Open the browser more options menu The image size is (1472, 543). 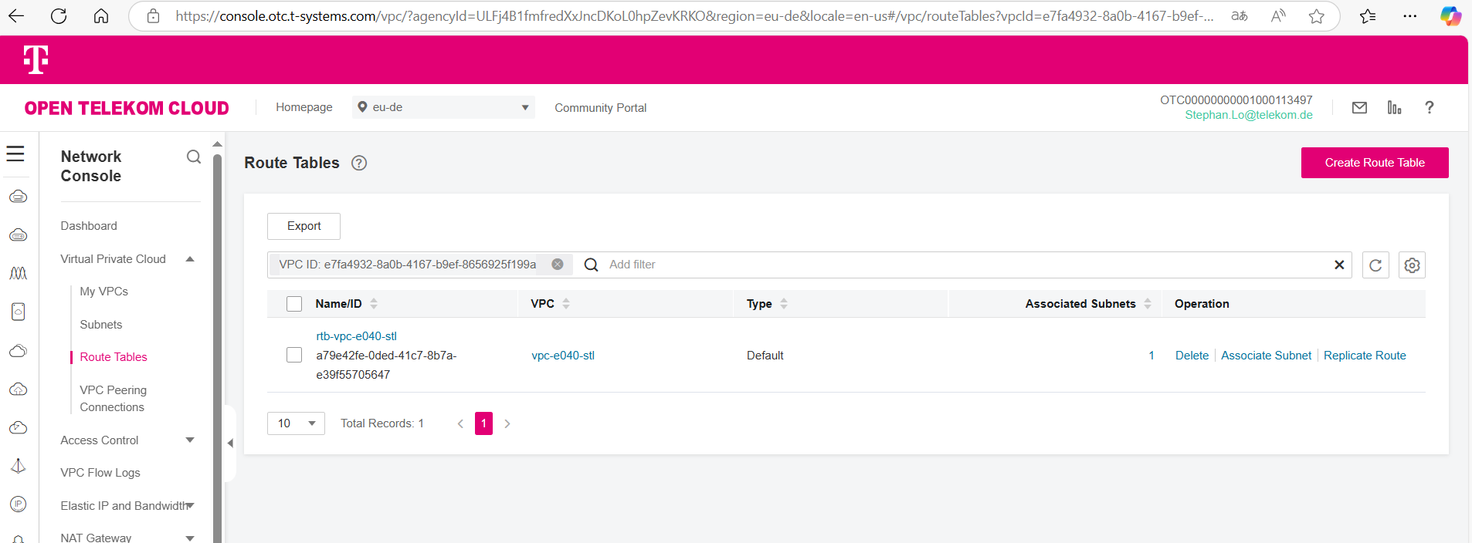(1409, 15)
